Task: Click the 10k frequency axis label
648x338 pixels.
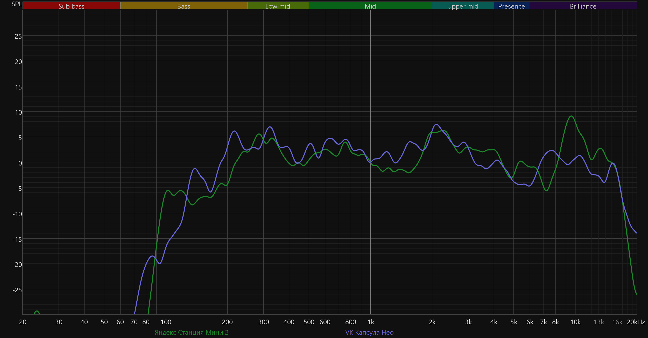Action: coord(575,322)
